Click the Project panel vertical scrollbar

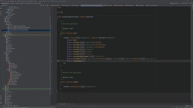coord(50,56)
